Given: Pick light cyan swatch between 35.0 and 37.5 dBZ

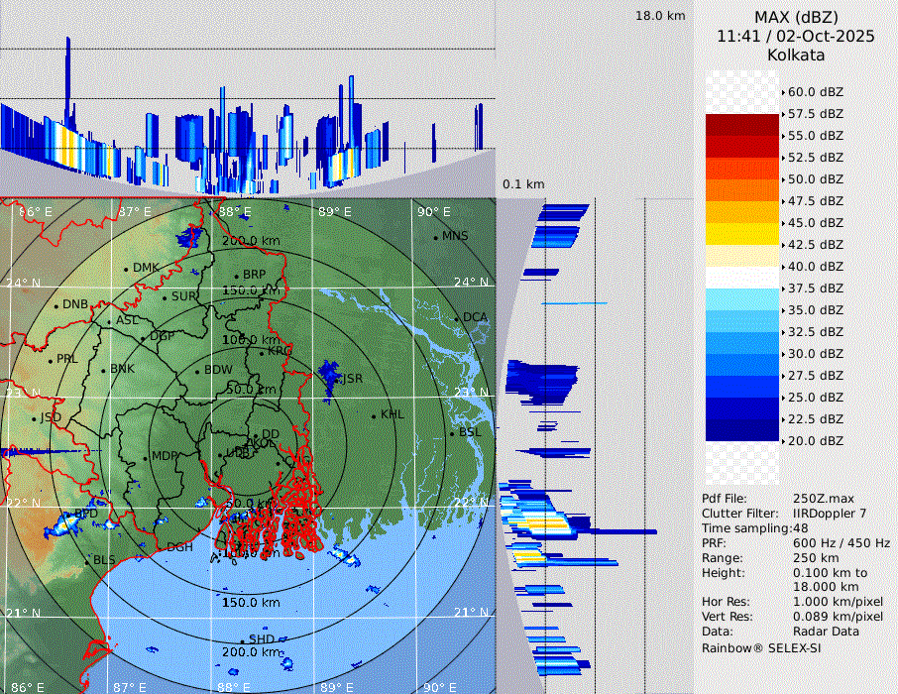Looking at the screenshot, I should click(742, 299).
